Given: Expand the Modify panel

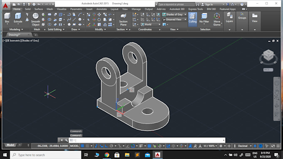Looking at the screenshot, I should pos(100,30).
